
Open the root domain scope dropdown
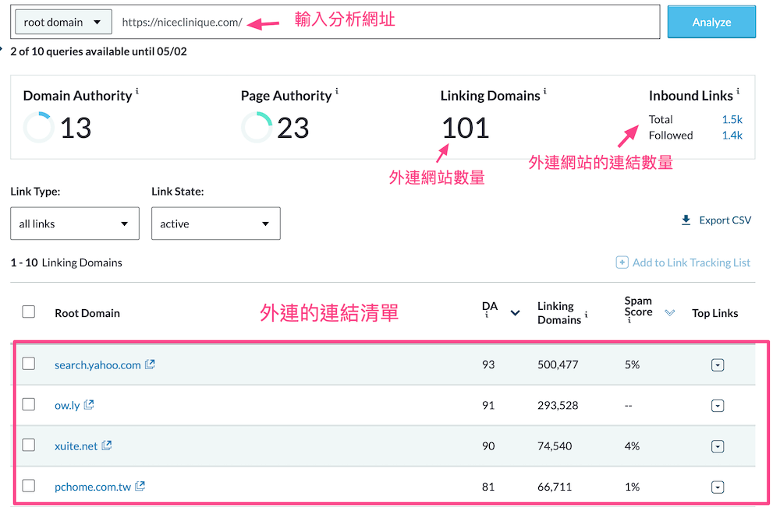tap(63, 23)
